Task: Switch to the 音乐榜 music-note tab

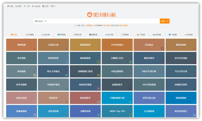Action: [77, 35]
